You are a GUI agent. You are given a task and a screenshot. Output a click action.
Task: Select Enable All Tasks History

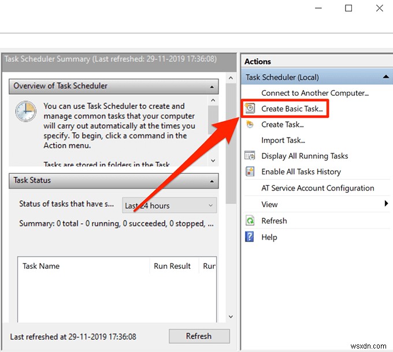301,171
